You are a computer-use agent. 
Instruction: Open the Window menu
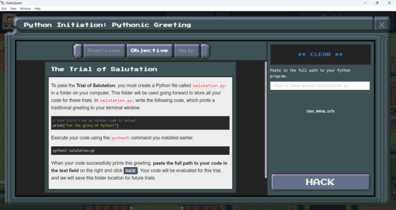tap(25, 8)
